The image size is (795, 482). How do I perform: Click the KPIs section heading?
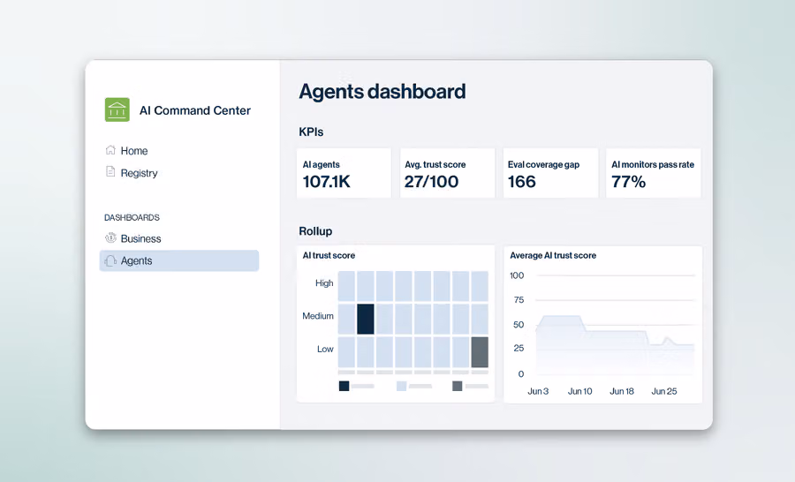[x=311, y=132]
